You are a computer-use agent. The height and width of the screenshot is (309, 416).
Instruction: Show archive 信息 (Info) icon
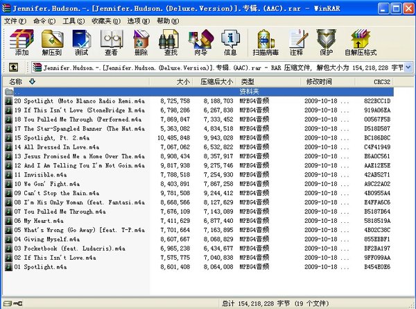coord(230,42)
